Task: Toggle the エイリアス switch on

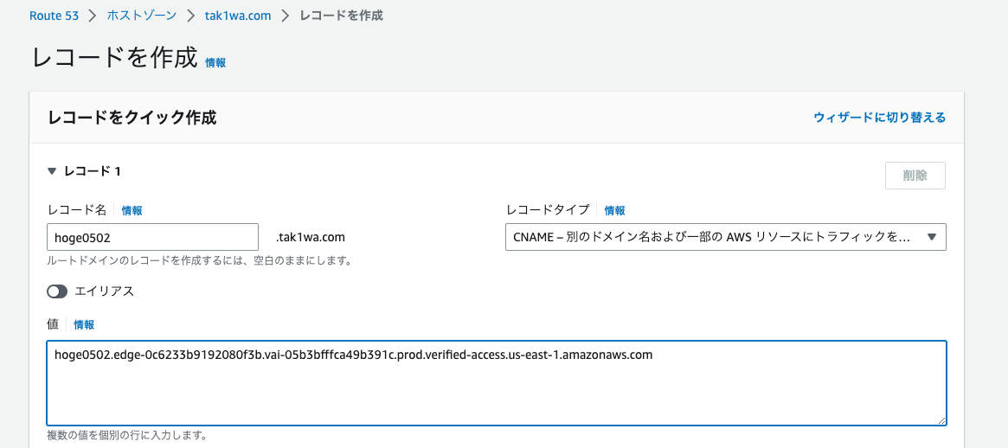Action: pos(56,291)
